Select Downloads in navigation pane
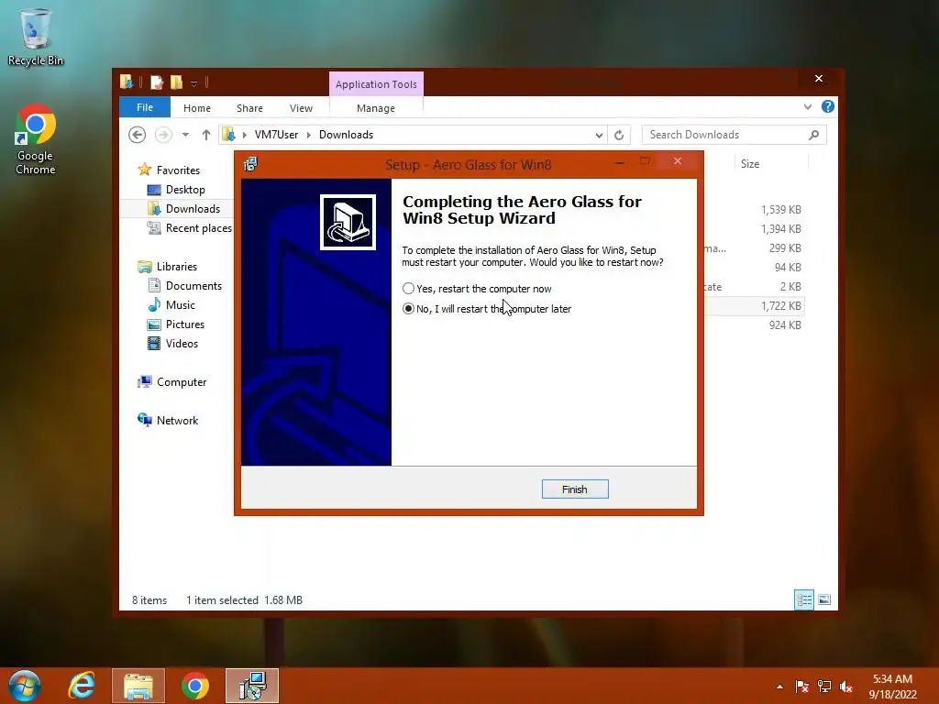This screenshot has height=704, width=939. click(x=193, y=209)
